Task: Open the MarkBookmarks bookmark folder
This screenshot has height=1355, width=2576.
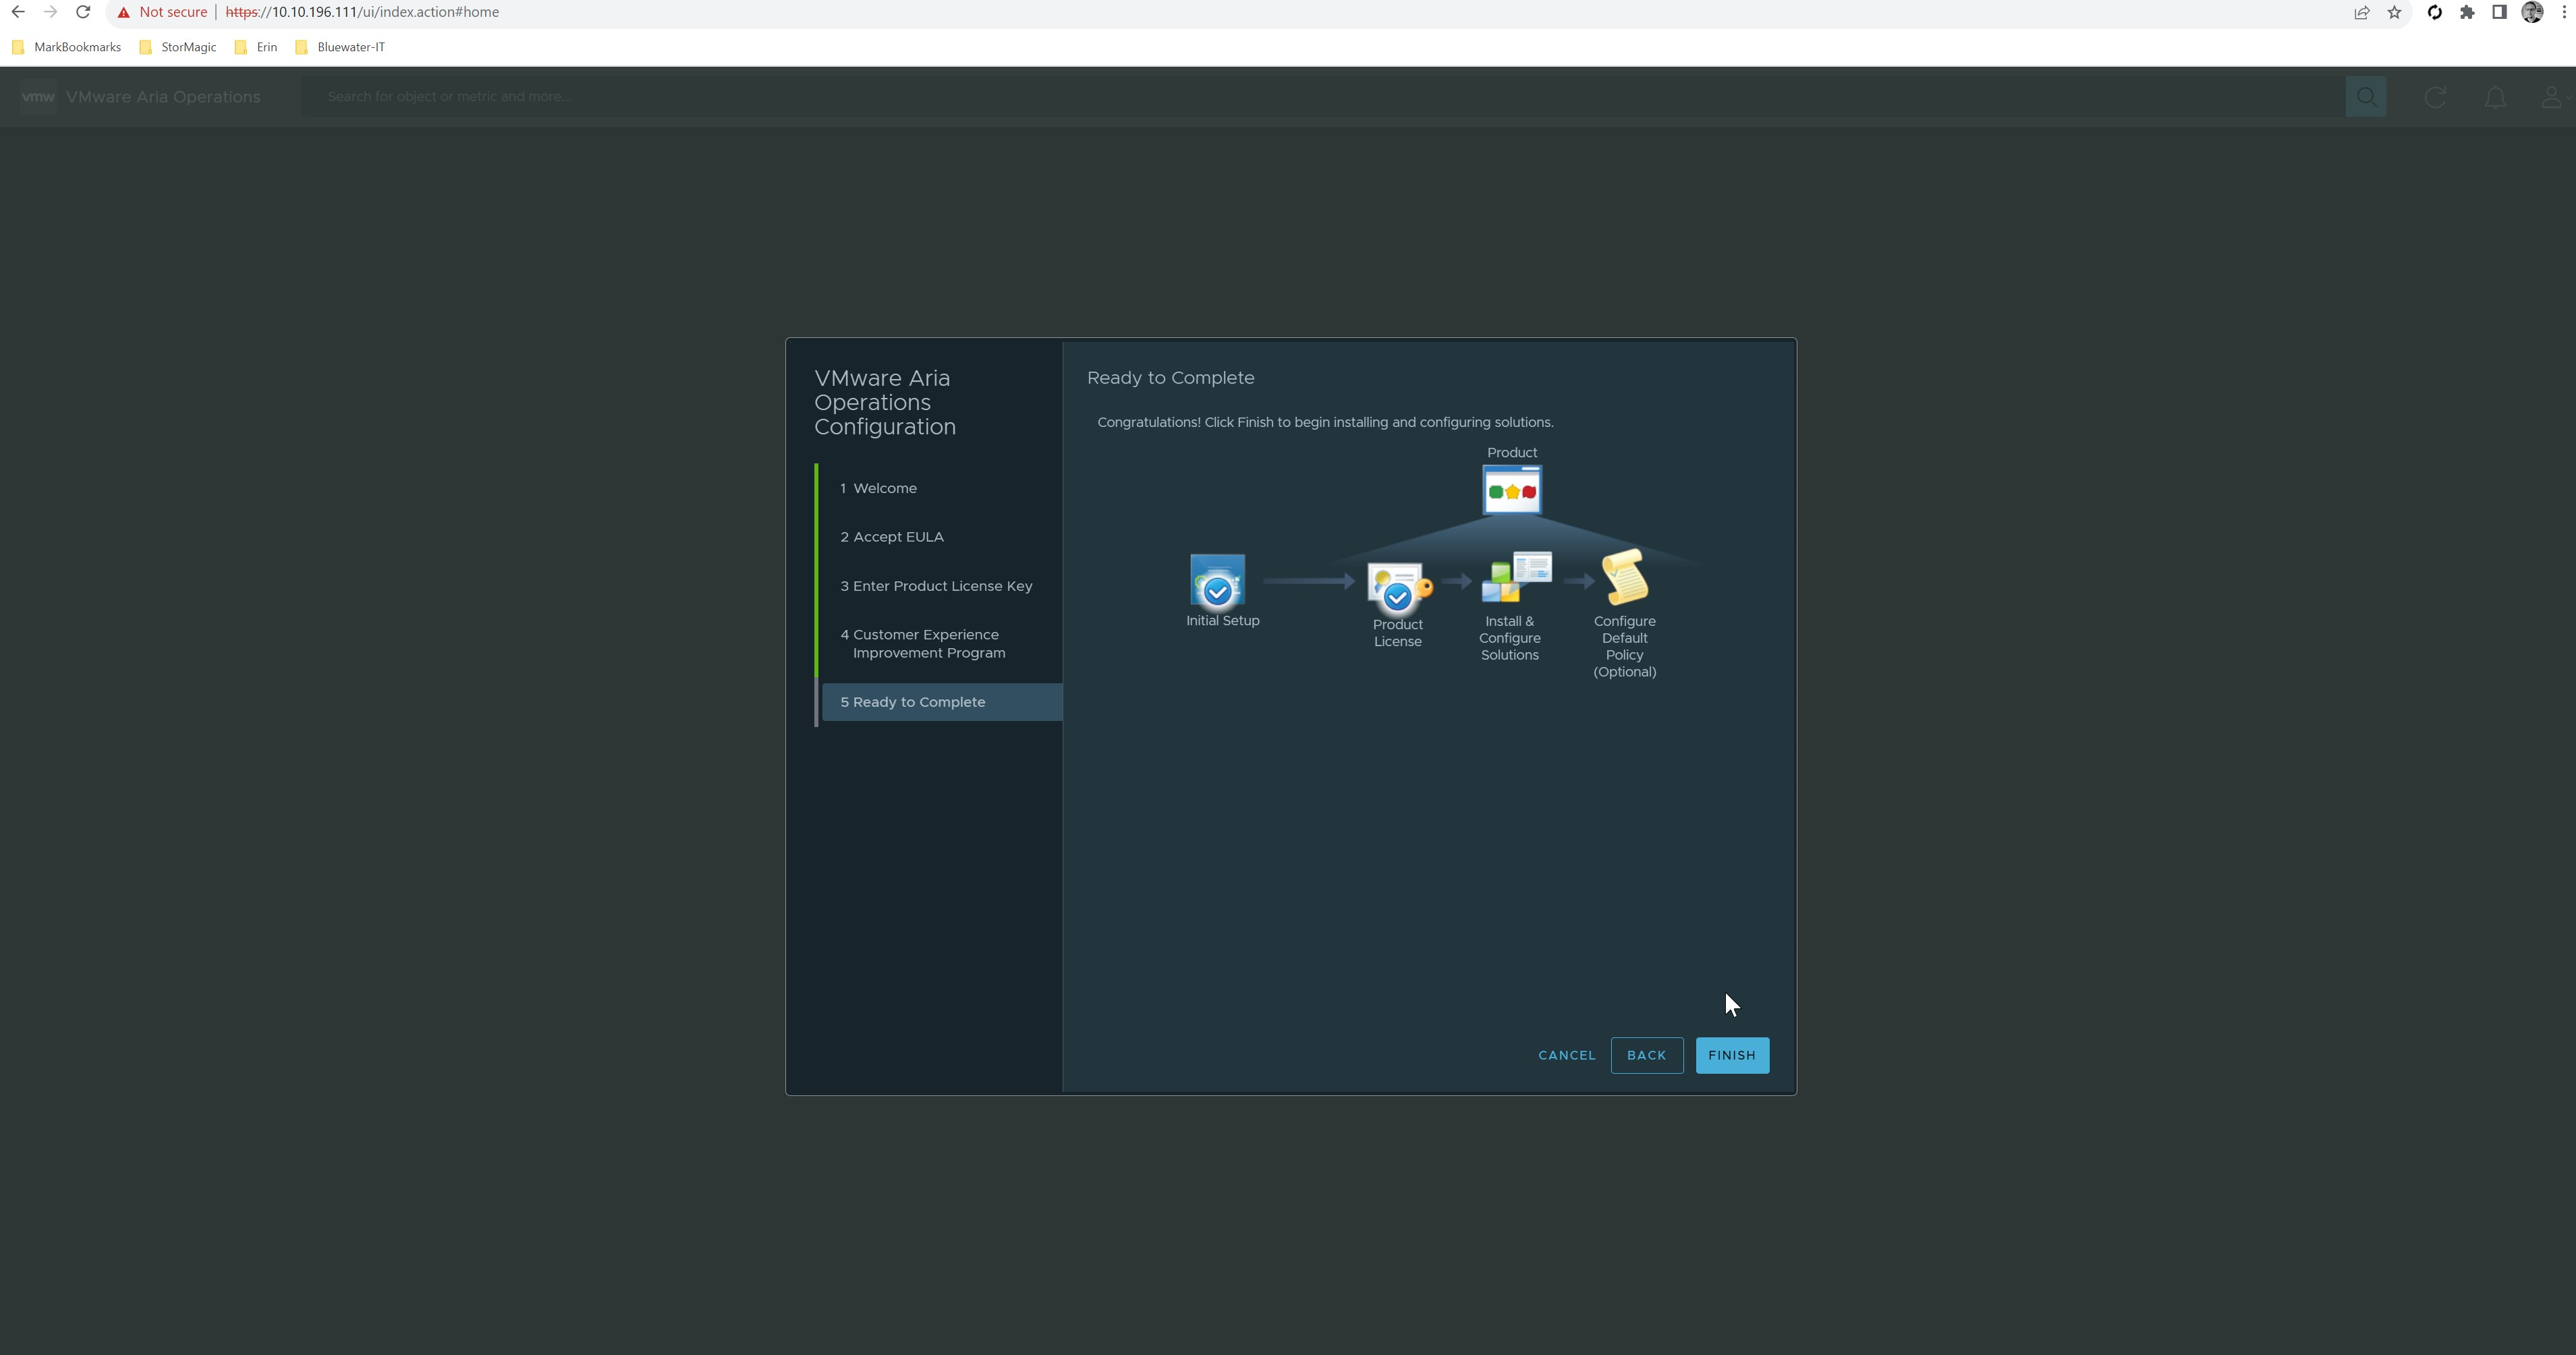Action: [x=66, y=47]
